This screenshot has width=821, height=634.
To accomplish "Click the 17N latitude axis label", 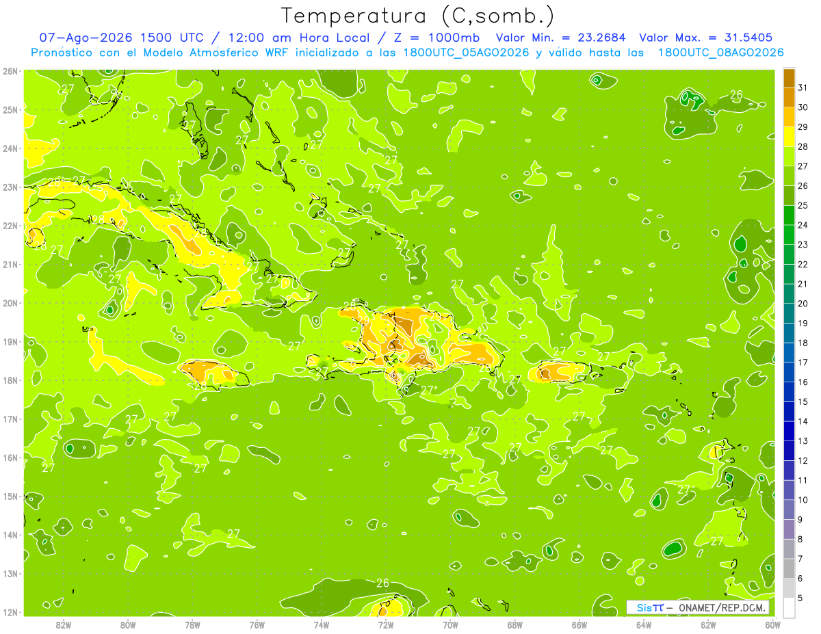I will pos(10,419).
